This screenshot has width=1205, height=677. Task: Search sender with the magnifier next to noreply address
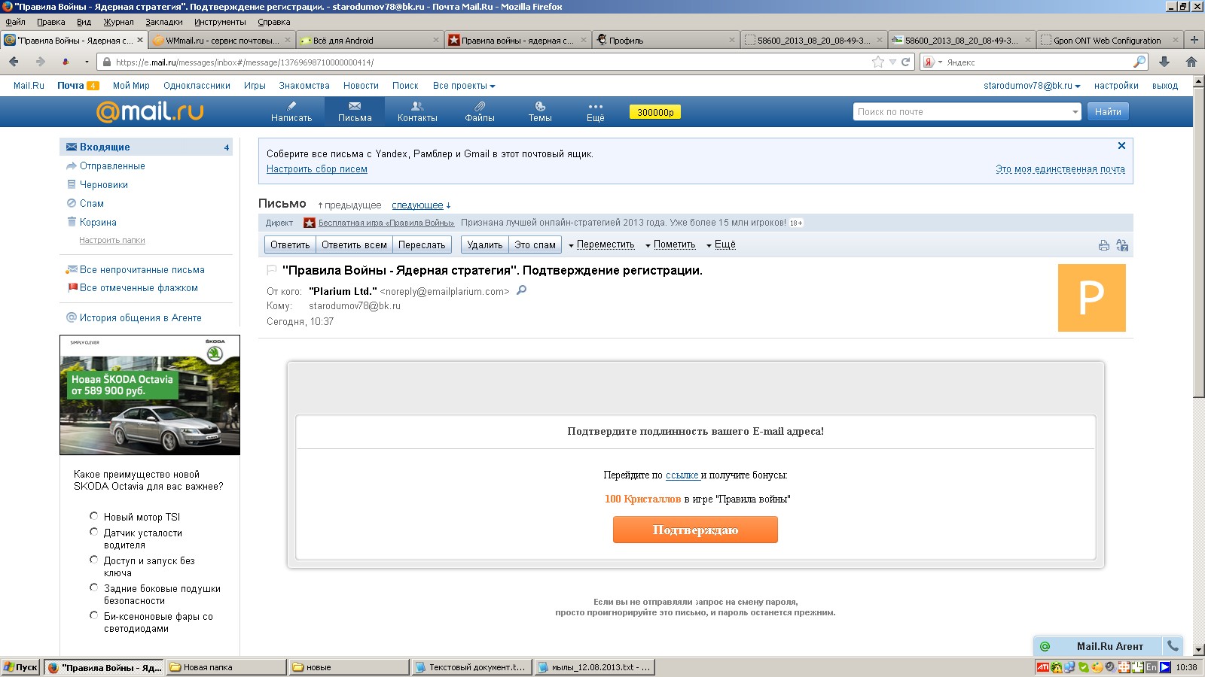pyautogui.click(x=521, y=290)
